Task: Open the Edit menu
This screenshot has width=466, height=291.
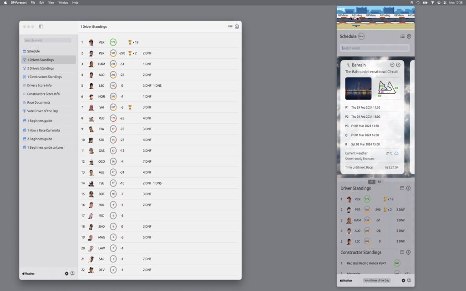Action: pyautogui.click(x=41, y=2)
